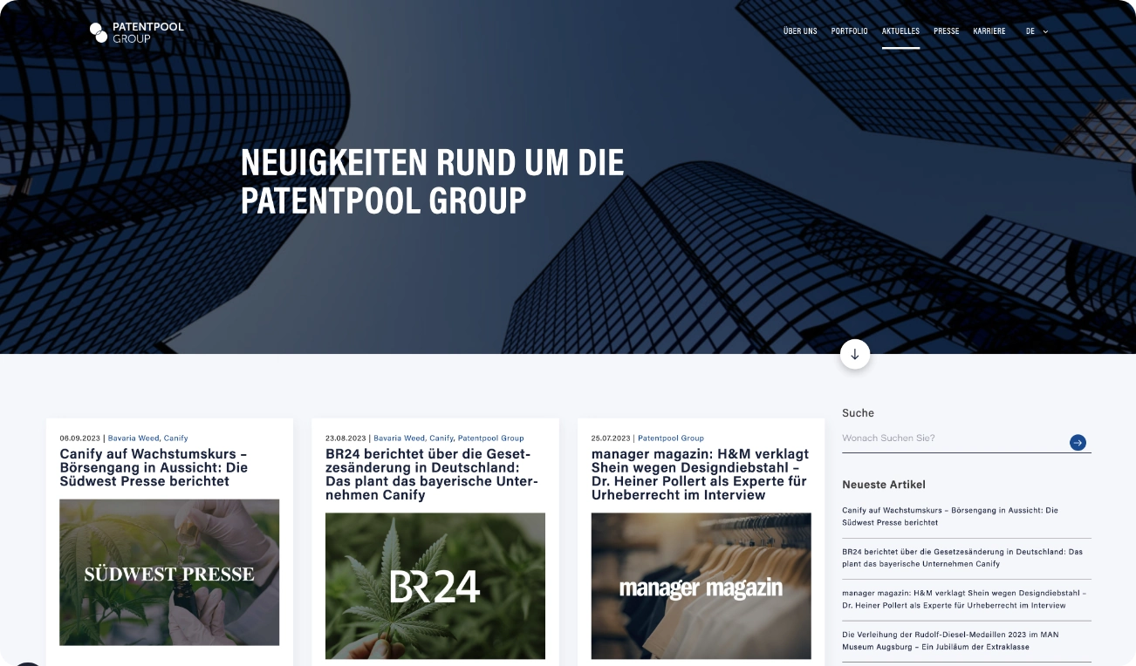Go to the Portfolio menu item
This screenshot has width=1136, height=666.
tap(849, 31)
